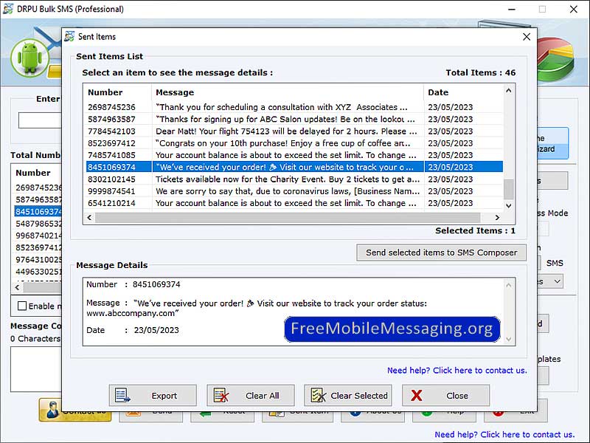Maximize the DRPU Bulk SMS window
Image resolution: width=590 pixels, height=443 pixels.
pos(542,9)
